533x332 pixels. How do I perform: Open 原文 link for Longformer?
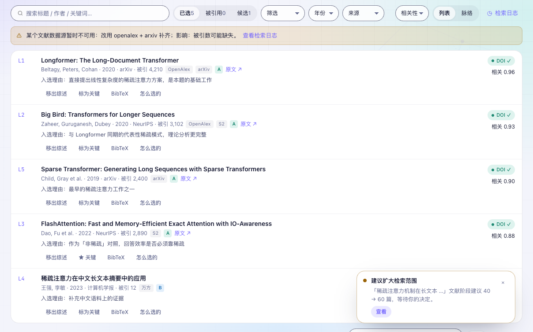234,70
